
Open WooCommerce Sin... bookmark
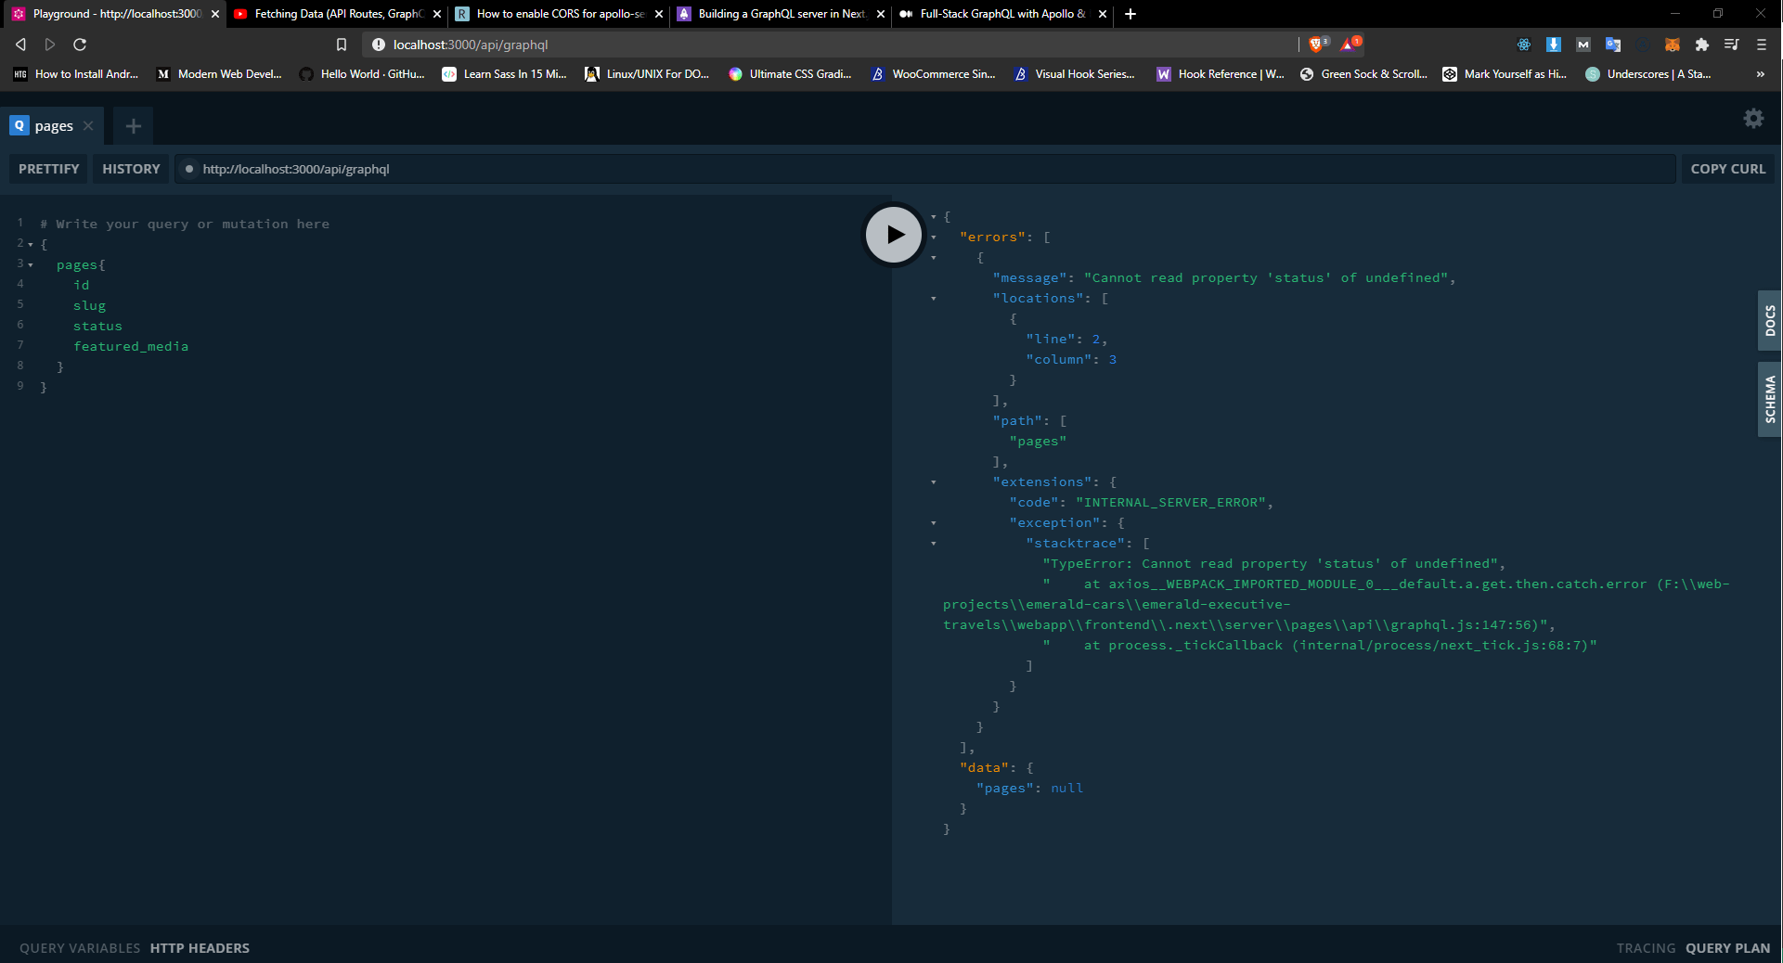click(934, 74)
